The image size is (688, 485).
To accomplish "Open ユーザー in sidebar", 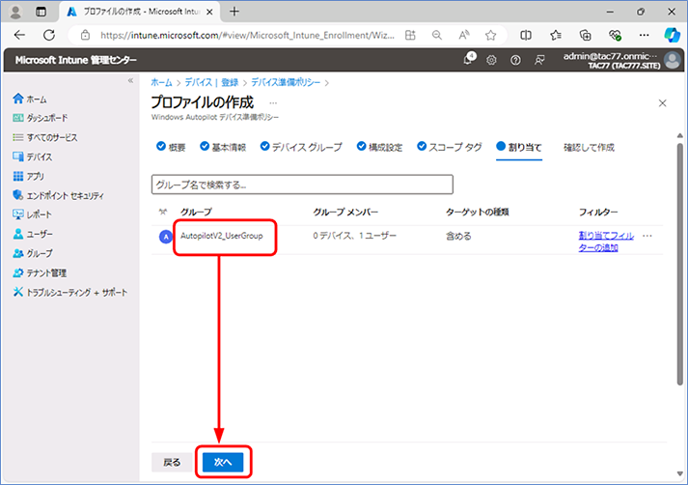I will (x=33, y=234).
